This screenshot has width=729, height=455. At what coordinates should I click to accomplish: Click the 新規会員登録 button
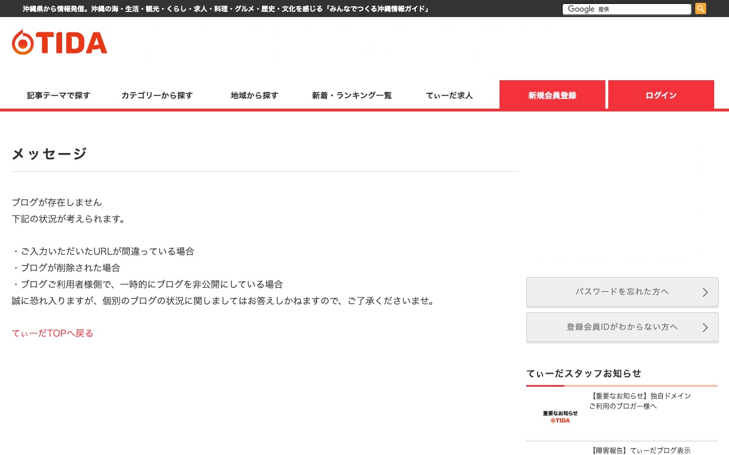coord(552,95)
